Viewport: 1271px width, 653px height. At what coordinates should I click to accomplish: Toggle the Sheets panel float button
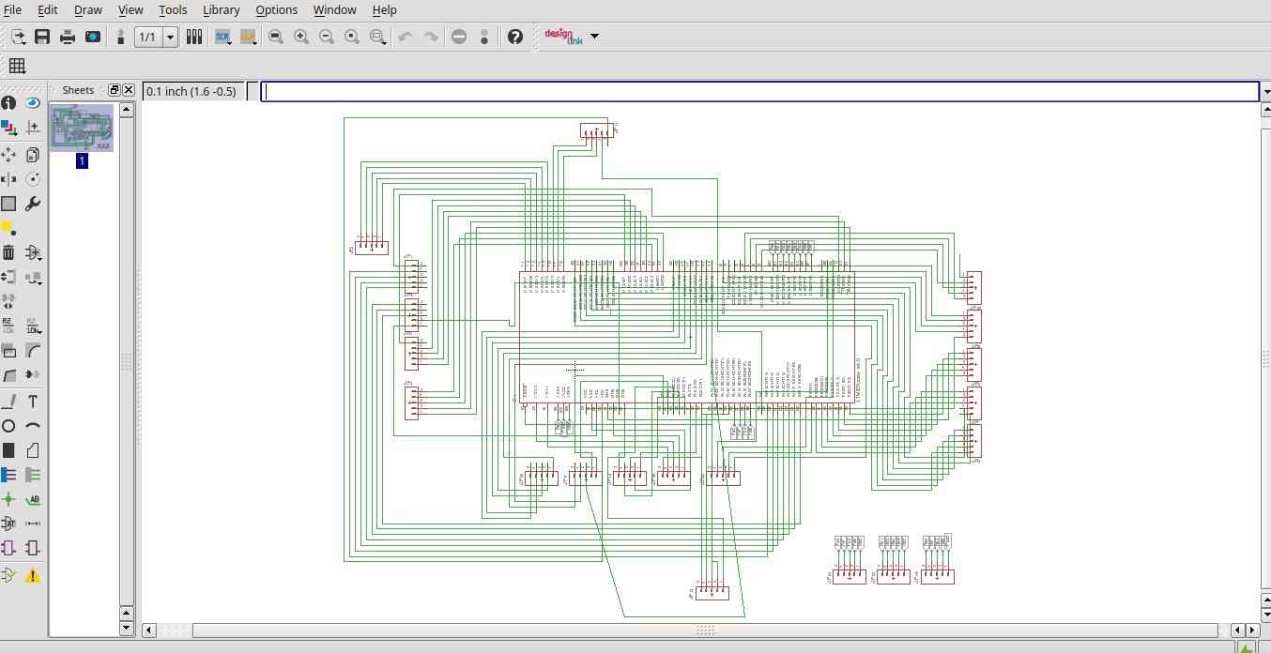click(115, 90)
